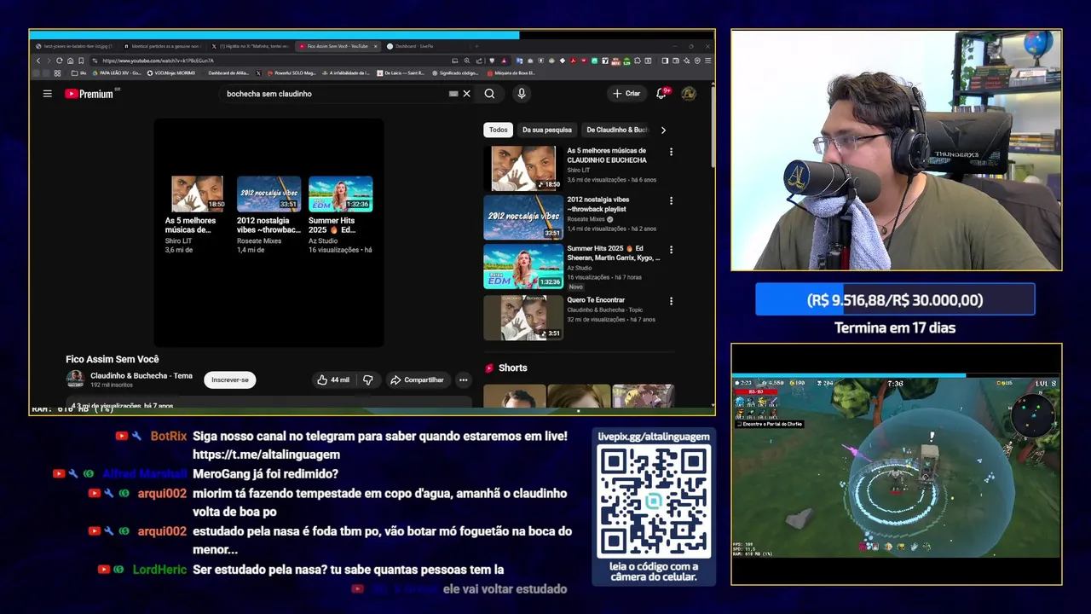The image size is (1091, 614).
Task: Open Máquina de Boss bookmark
Action: tap(511, 73)
